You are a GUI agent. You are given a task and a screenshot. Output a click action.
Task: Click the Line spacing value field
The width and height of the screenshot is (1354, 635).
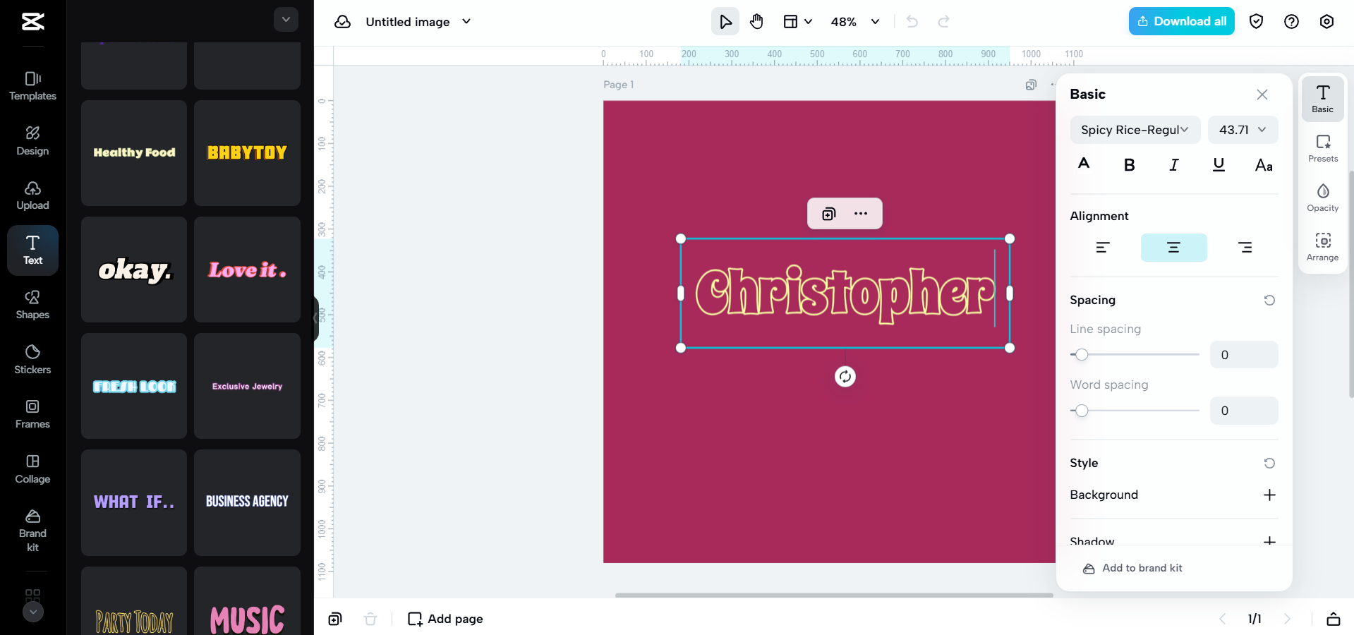(1244, 355)
